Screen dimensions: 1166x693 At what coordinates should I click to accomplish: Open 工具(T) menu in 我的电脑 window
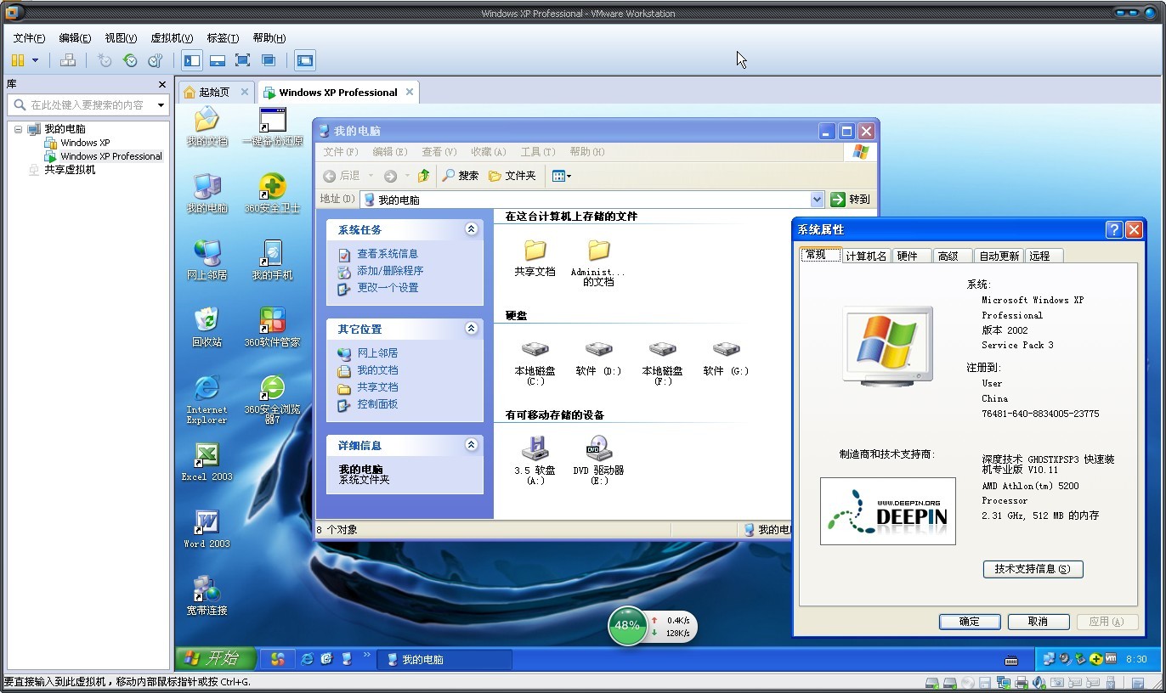(538, 152)
